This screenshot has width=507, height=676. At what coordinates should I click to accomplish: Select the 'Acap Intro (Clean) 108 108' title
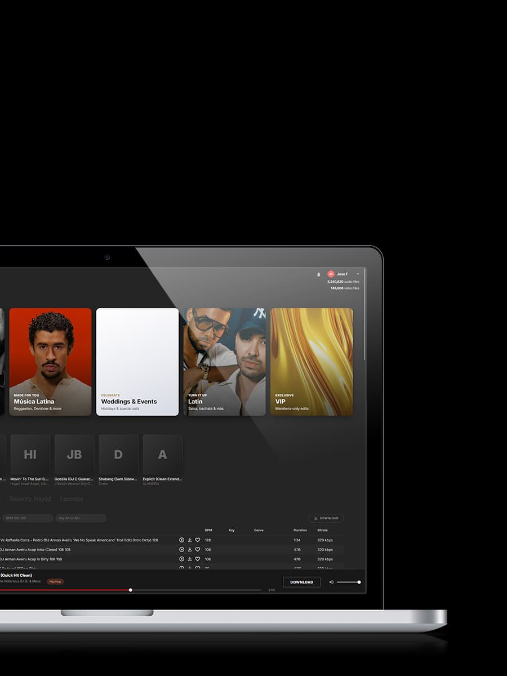coord(35,549)
